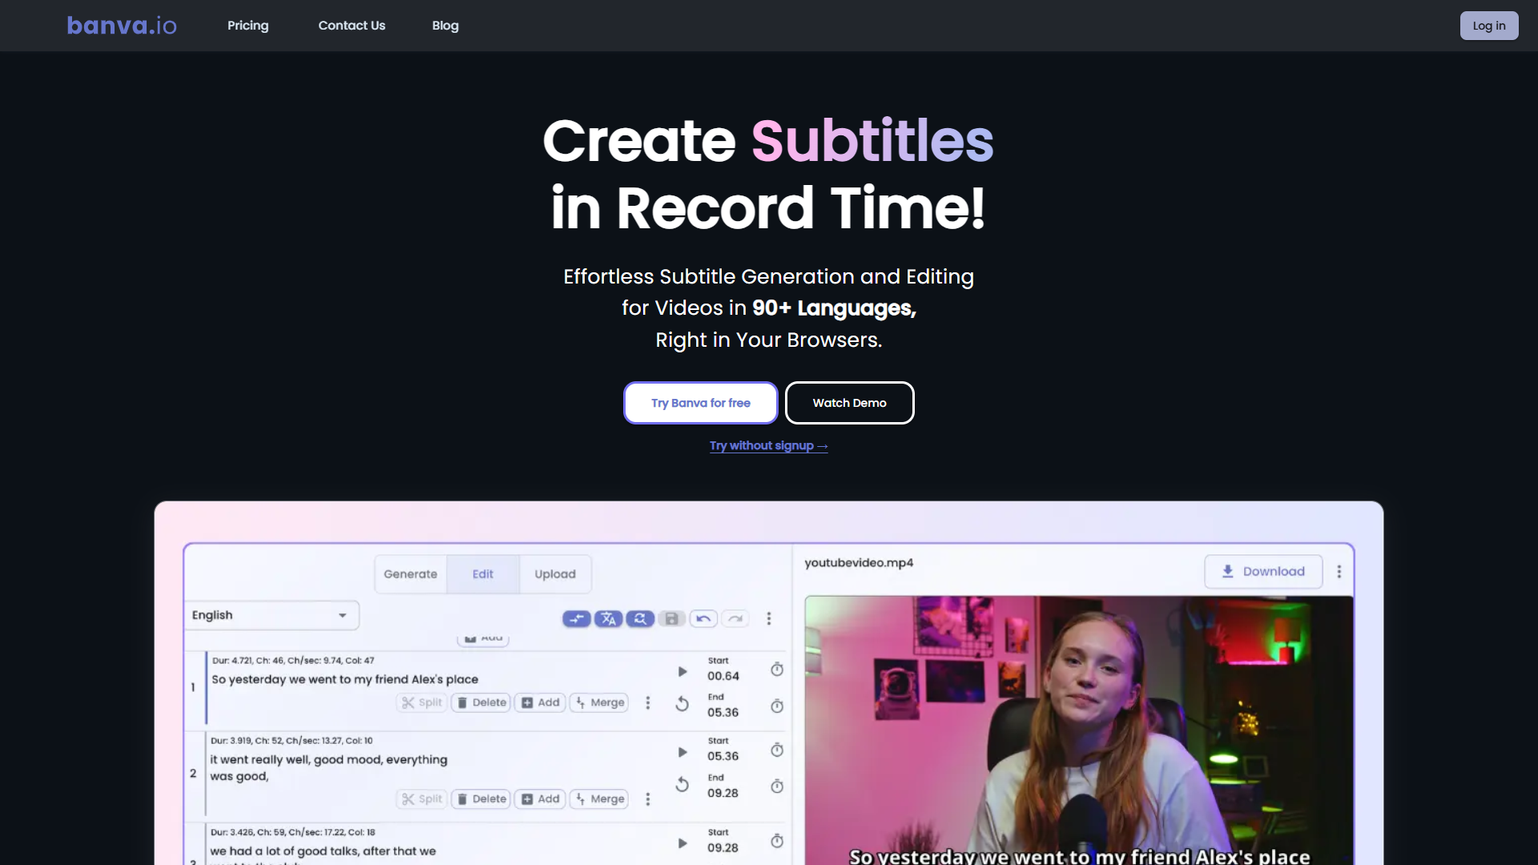Viewport: 1538px width, 865px height.
Task: Click the shift timings arrows icon
Action: (x=576, y=618)
